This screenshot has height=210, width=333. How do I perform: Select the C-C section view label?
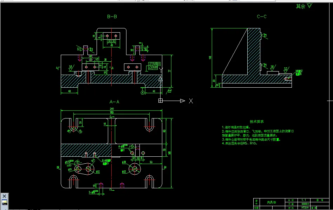click(x=262, y=16)
